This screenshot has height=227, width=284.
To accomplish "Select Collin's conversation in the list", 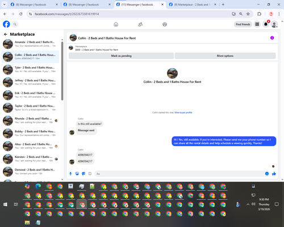I will click(30, 57).
